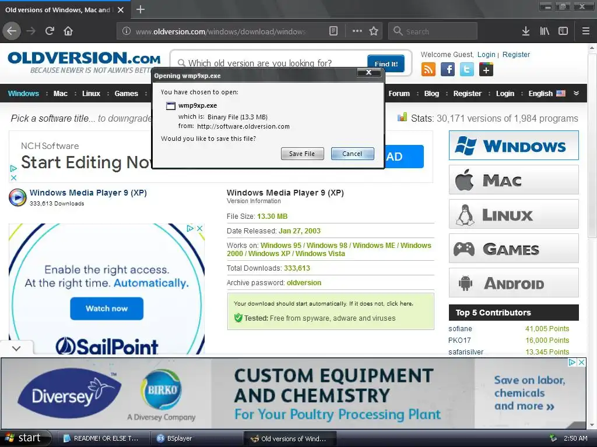The width and height of the screenshot is (597, 447).
Task: Click Save File in the download dialog
Action: coord(303,154)
